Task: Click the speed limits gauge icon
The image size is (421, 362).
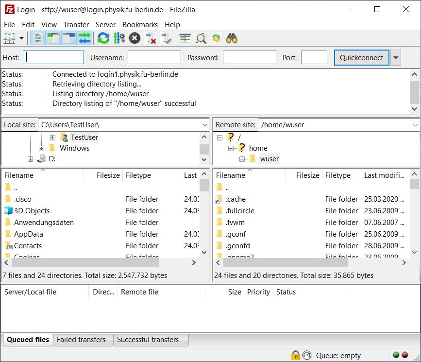Action: click(x=306, y=355)
